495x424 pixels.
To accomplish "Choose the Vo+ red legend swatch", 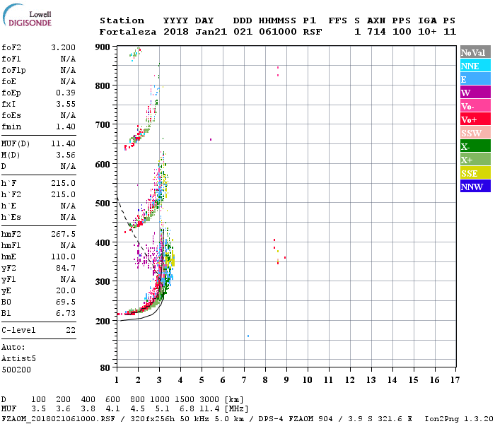I will 475,119.
